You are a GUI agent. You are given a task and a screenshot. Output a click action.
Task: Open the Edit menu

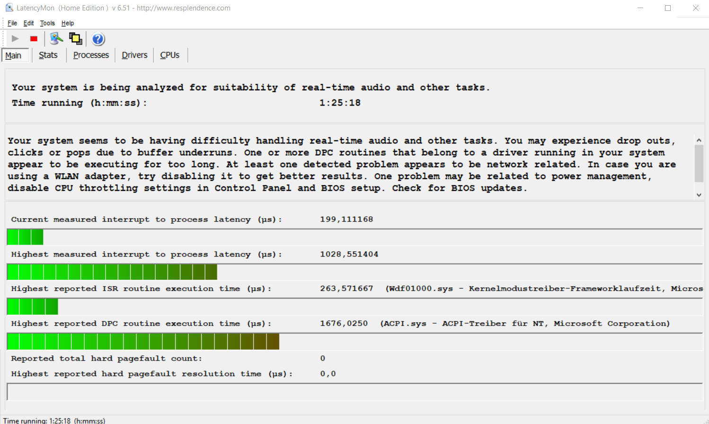click(x=29, y=23)
